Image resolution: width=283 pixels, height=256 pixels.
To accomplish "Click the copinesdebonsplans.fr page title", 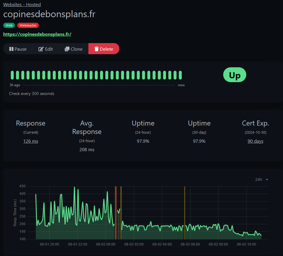I will click(49, 14).
